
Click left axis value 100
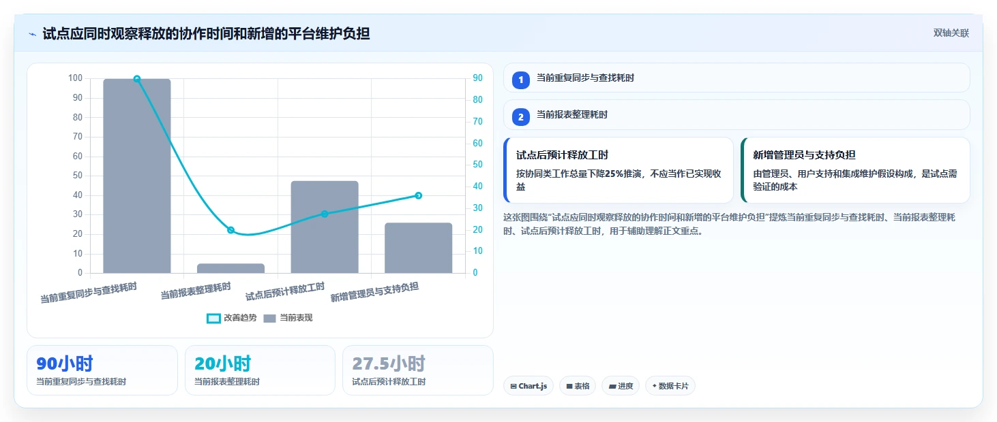tap(75, 78)
